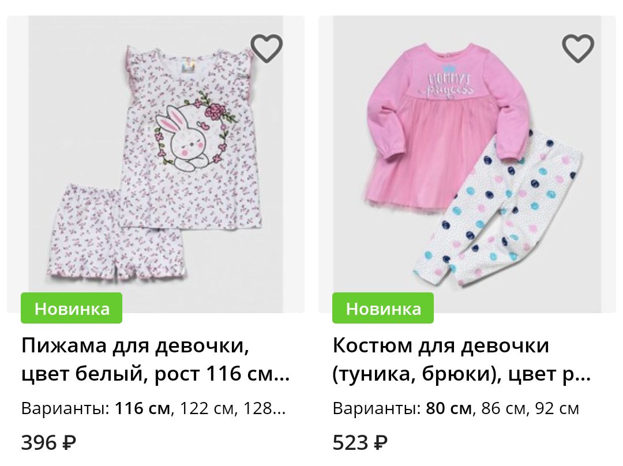Screen dimensions: 623x466
Task: Favorite the pink tunic costume with heart
Action: (x=577, y=48)
